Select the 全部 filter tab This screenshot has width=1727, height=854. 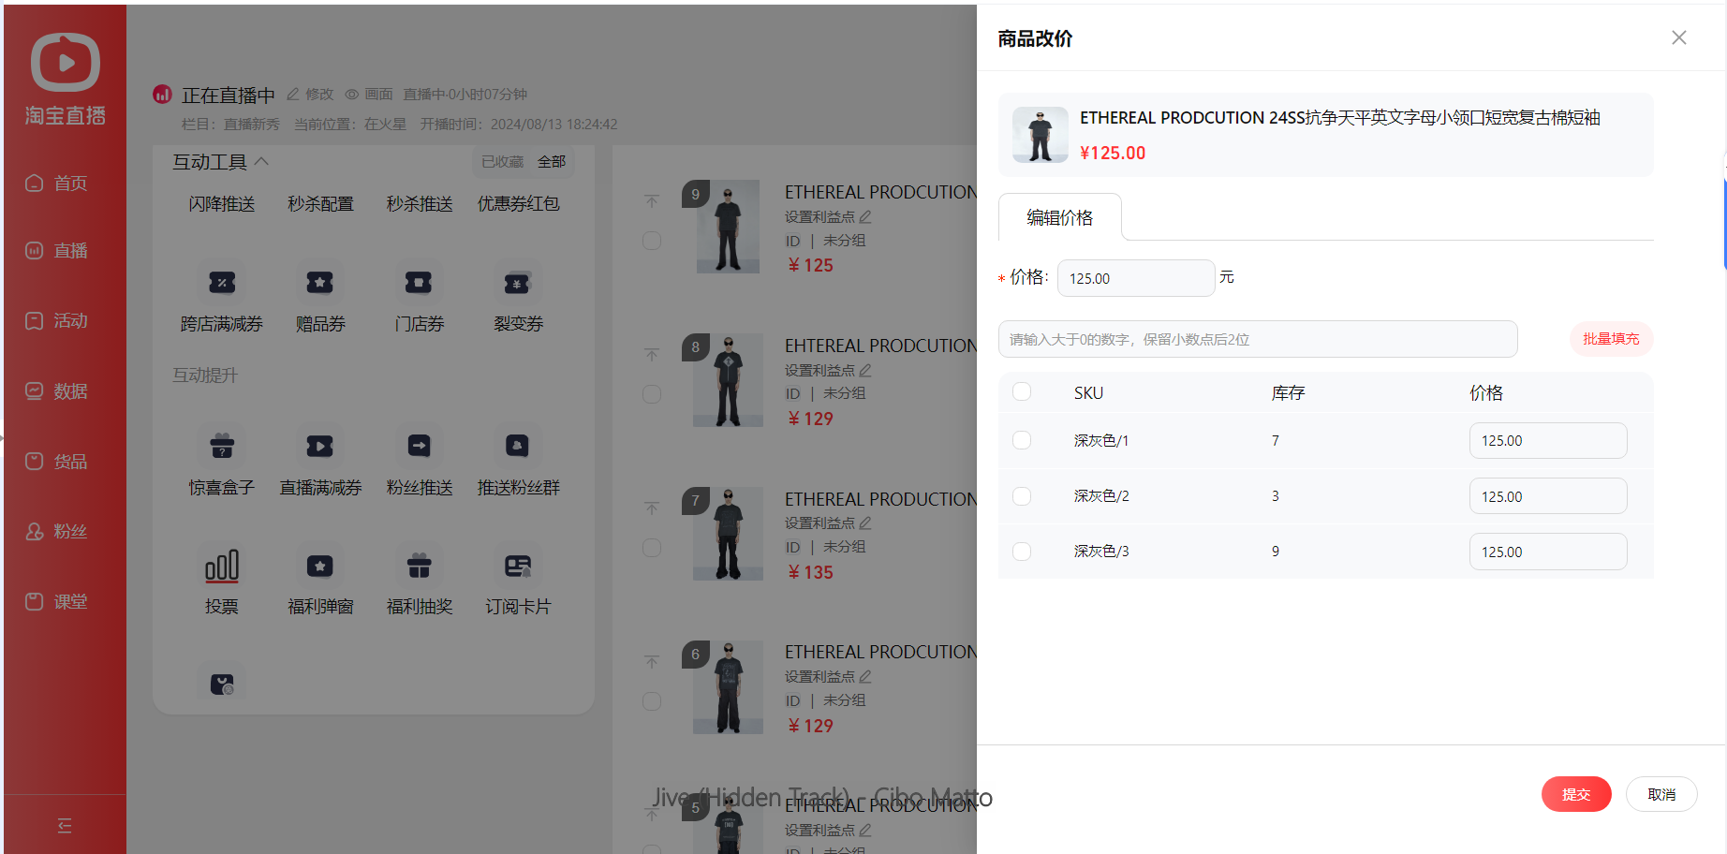[552, 162]
